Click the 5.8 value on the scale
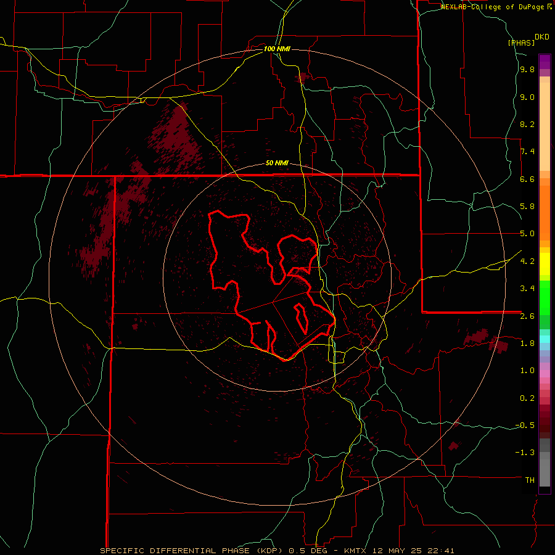Image resolution: width=555 pixels, height=555 pixels. (527, 207)
